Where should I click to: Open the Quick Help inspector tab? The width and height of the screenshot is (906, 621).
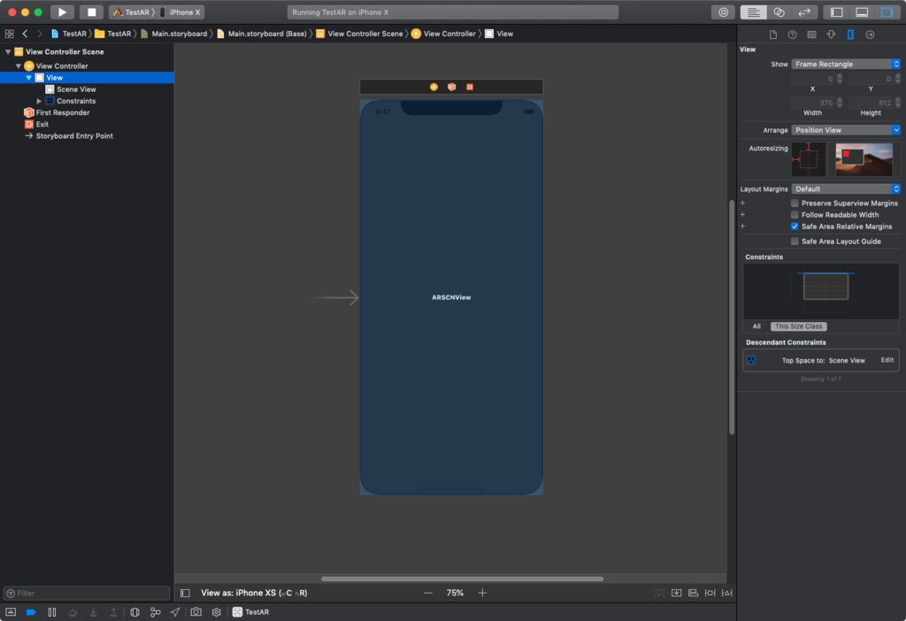tap(792, 34)
